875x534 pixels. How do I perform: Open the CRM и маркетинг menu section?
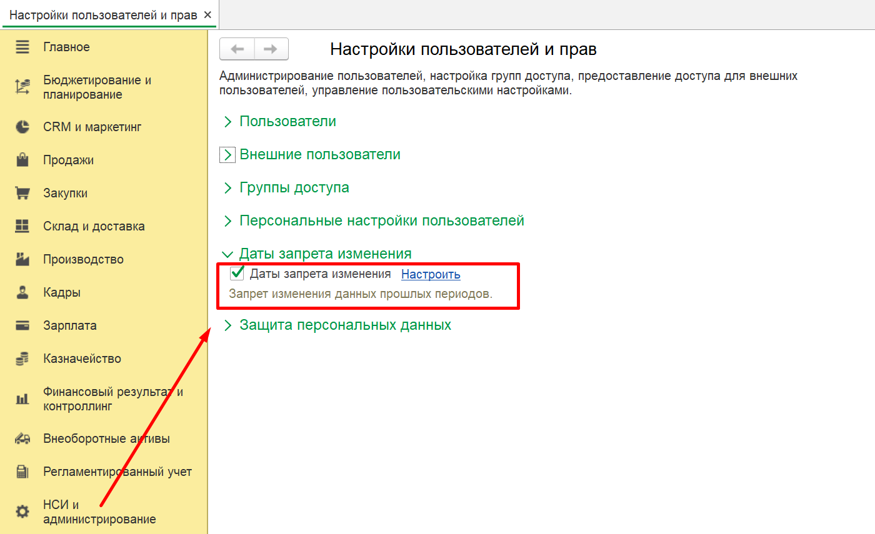click(x=92, y=127)
